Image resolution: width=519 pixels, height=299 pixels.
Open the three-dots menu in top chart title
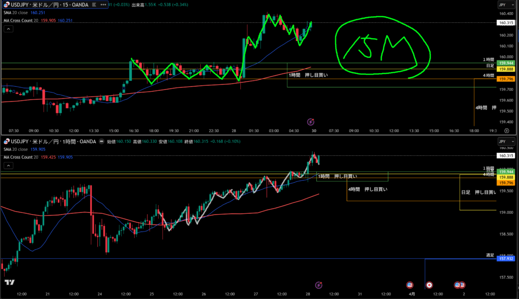point(104,6)
